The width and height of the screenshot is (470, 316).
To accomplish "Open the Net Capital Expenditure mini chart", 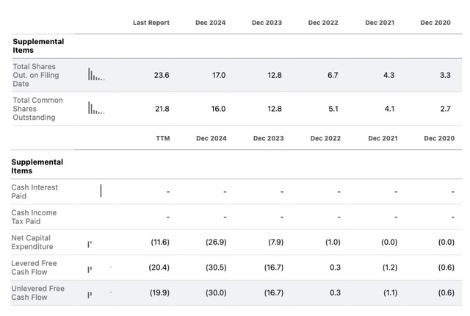I will (90, 244).
